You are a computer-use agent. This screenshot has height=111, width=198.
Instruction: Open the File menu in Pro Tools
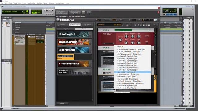coord(2,3)
